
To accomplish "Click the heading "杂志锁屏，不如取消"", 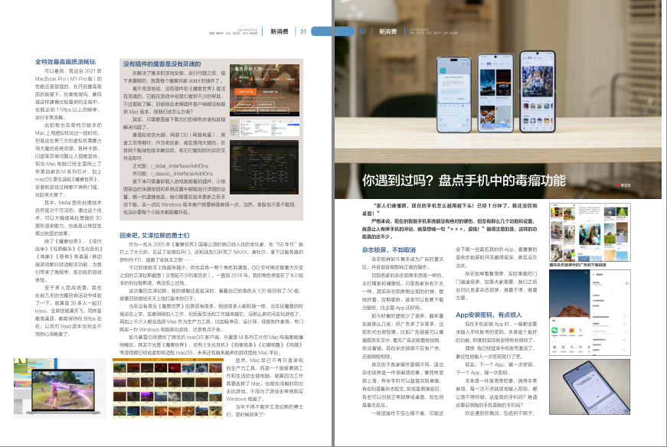I will point(389,250).
